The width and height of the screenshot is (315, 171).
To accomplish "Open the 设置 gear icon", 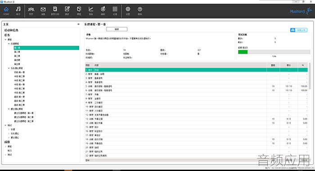I will pos(128,11).
